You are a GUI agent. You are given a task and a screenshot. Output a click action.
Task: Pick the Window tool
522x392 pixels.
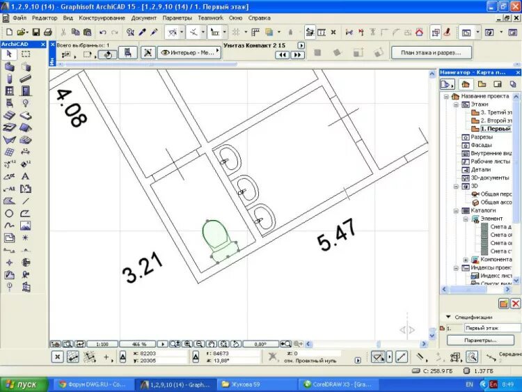9,91
